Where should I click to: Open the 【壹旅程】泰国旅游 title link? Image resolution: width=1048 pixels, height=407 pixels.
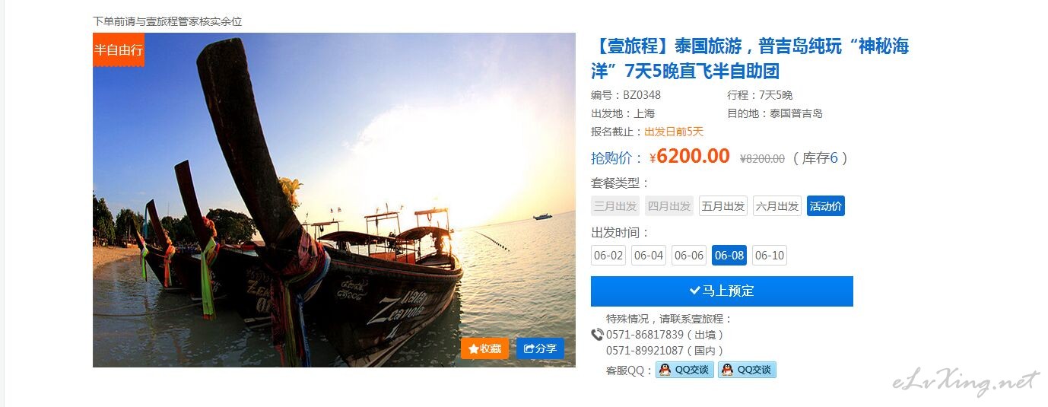tap(750, 59)
